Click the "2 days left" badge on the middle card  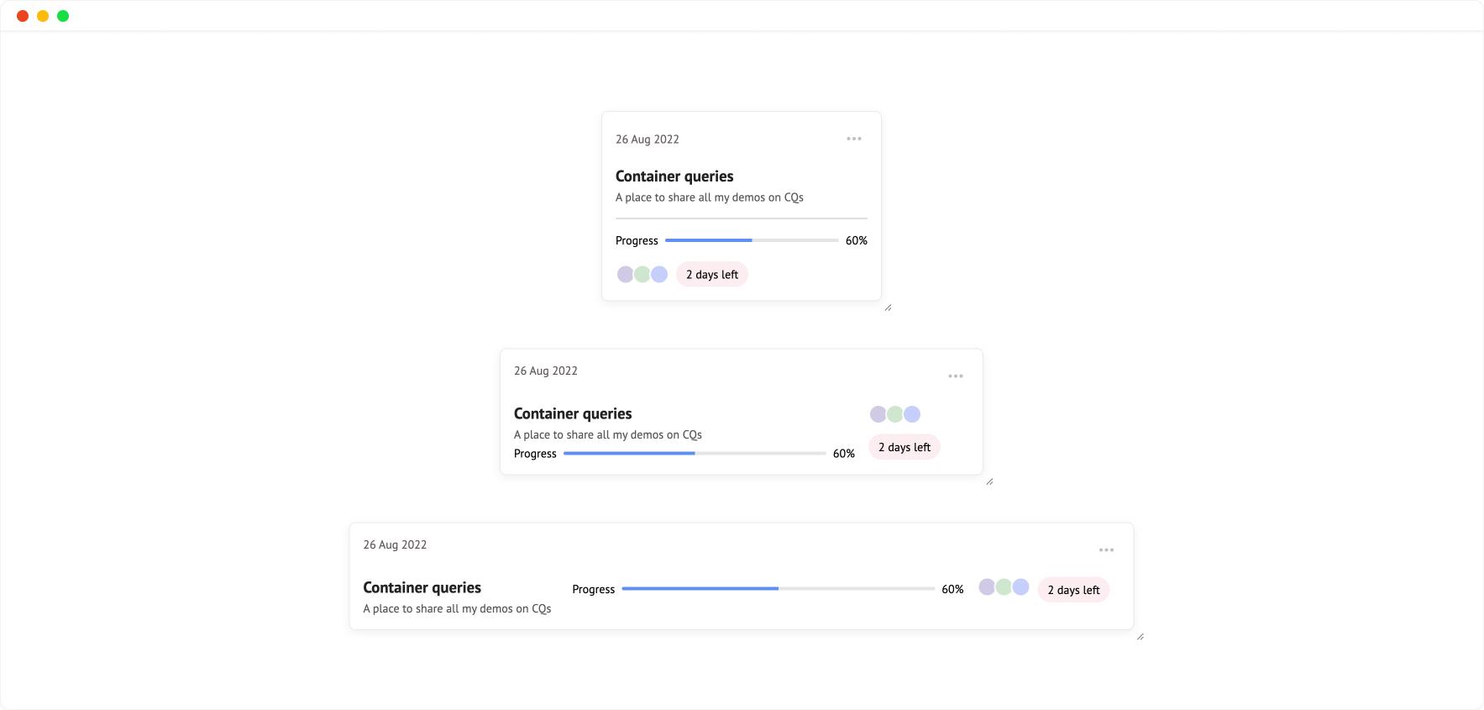(x=905, y=447)
